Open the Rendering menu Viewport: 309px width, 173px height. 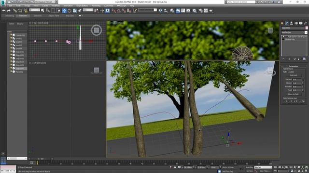click(96, 6)
